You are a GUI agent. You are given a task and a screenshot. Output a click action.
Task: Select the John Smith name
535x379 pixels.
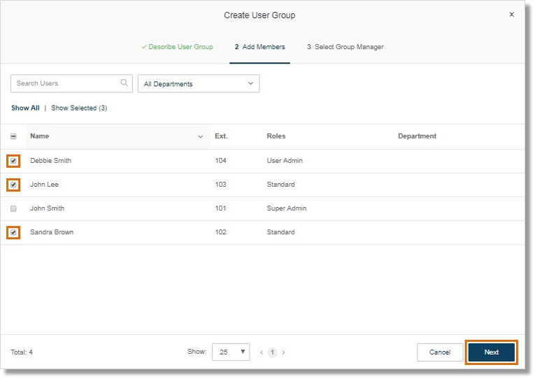tap(47, 208)
